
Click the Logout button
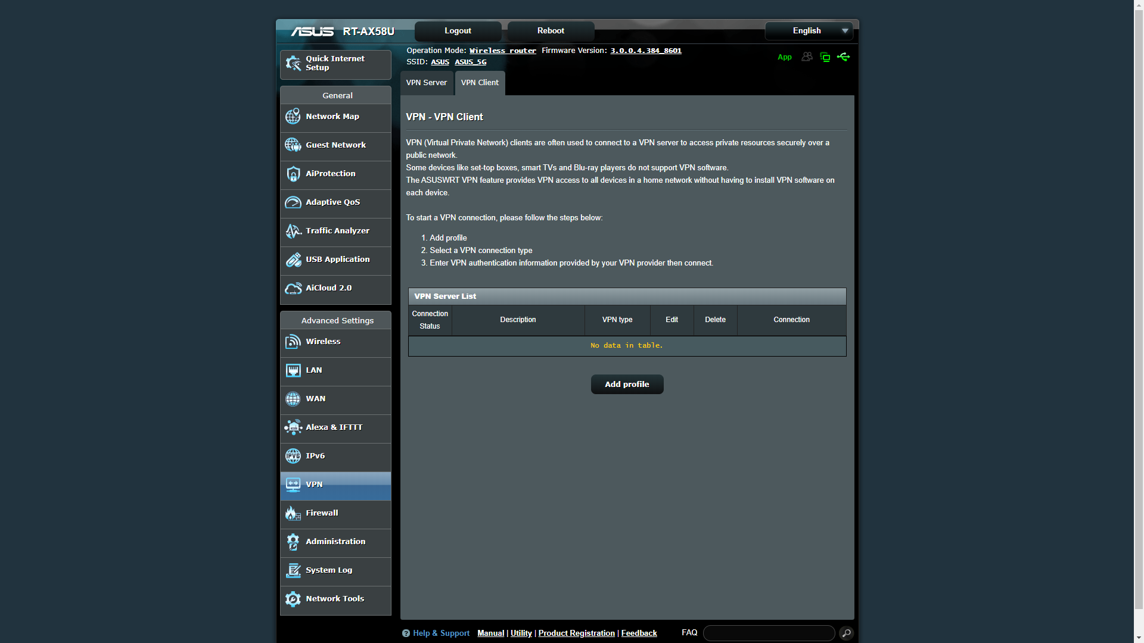(458, 31)
